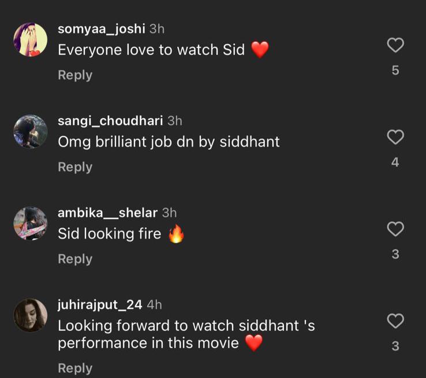View sangi_choudhari's avatar
426x378 pixels.
pos(30,131)
